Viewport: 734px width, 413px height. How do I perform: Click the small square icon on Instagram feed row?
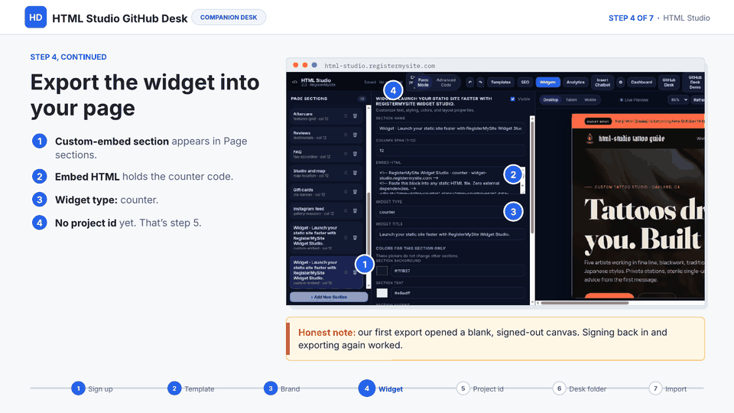coord(346,211)
